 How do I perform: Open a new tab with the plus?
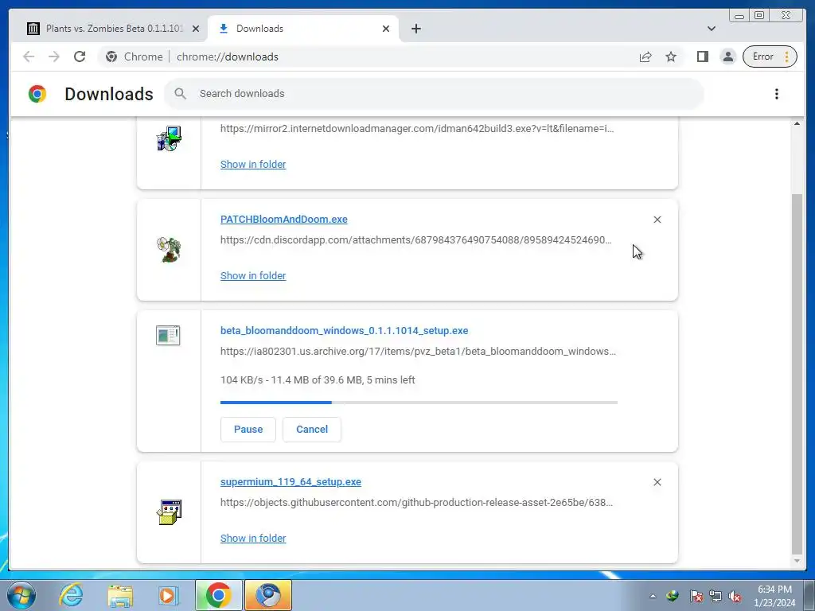tap(415, 29)
